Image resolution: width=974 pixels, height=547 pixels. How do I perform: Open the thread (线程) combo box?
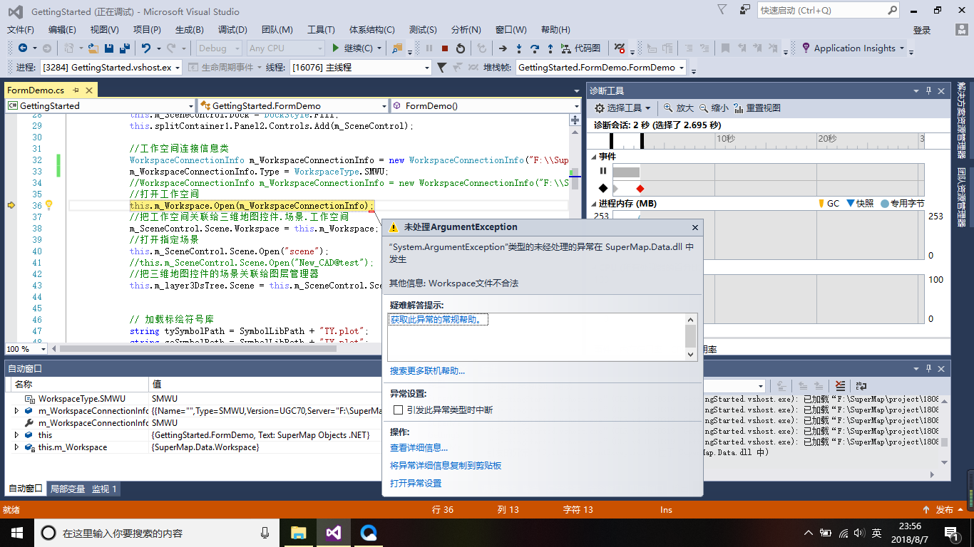360,68
